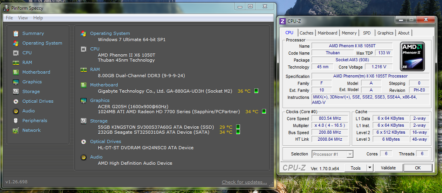Click the Graphics monitor icon in Speccy sidebar

(16, 82)
